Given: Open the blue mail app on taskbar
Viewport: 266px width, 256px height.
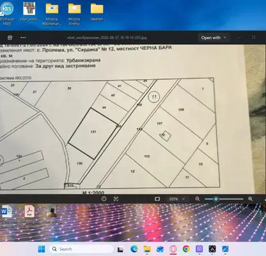Looking at the screenshot, I should 160,249.
